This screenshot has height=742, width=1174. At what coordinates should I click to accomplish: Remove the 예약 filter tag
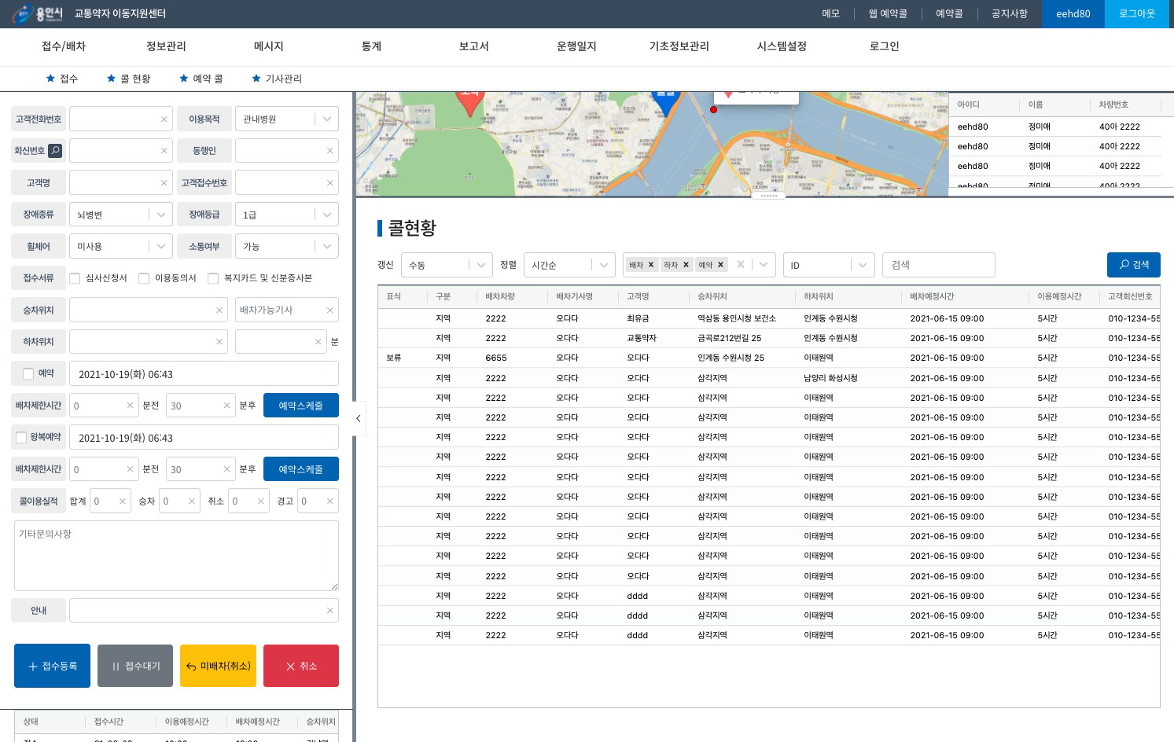click(x=720, y=265)
